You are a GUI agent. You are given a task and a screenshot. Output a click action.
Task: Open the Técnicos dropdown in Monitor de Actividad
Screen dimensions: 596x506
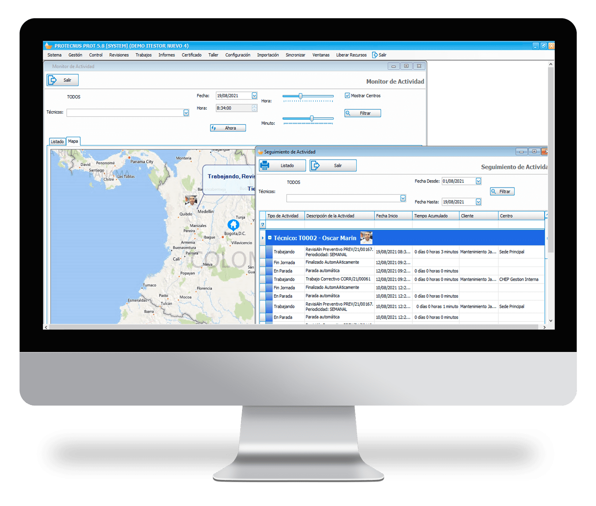tap(186, 113)
